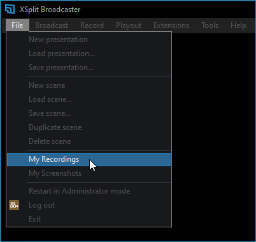This screenshot has width=256, height=242.
Task: Choose Delete scene
Action: (x=89, y=141)
